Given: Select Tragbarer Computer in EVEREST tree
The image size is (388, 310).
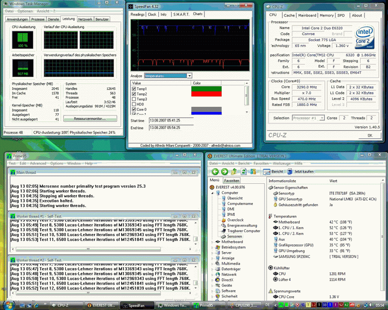Looking at the screenshot, I should click(x=241, y=231).
